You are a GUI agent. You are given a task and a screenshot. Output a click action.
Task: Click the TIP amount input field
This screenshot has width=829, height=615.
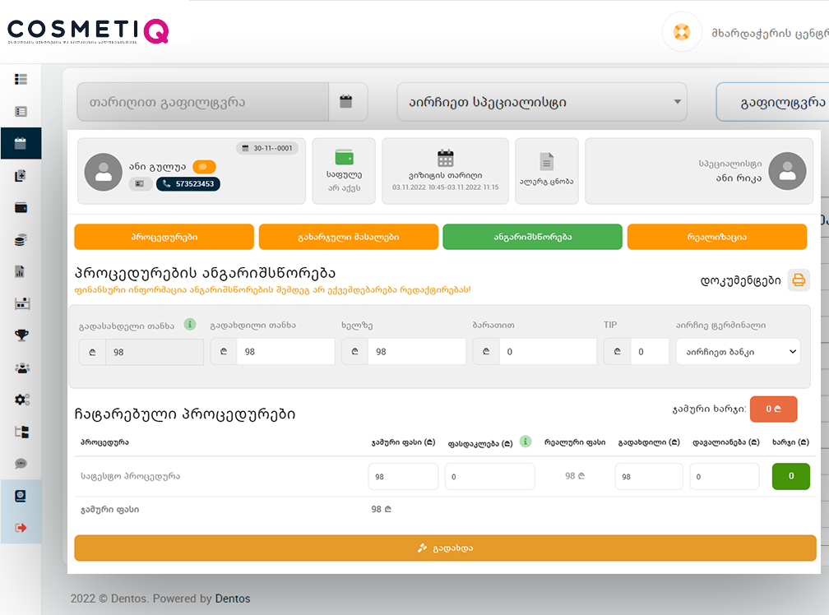(x=650, y=352)
